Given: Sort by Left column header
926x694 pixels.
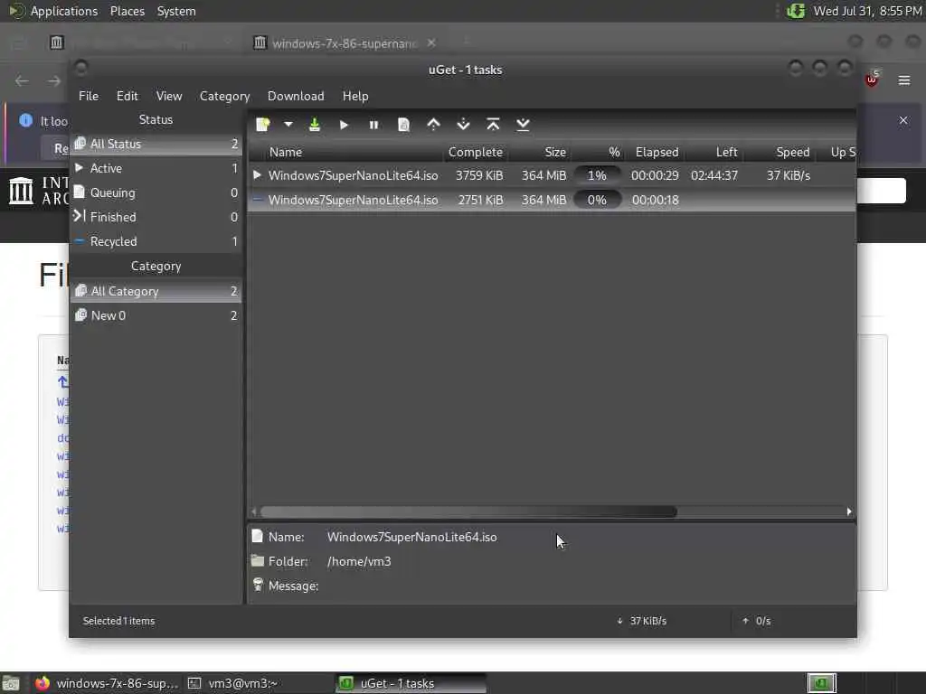Looking at the screenshot, I should pyautogui.click(x=714, y=152).
